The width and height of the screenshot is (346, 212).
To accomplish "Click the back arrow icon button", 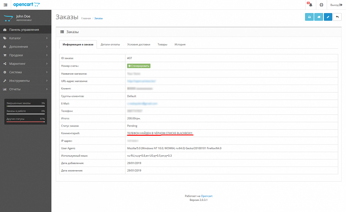I will [337, 17].
